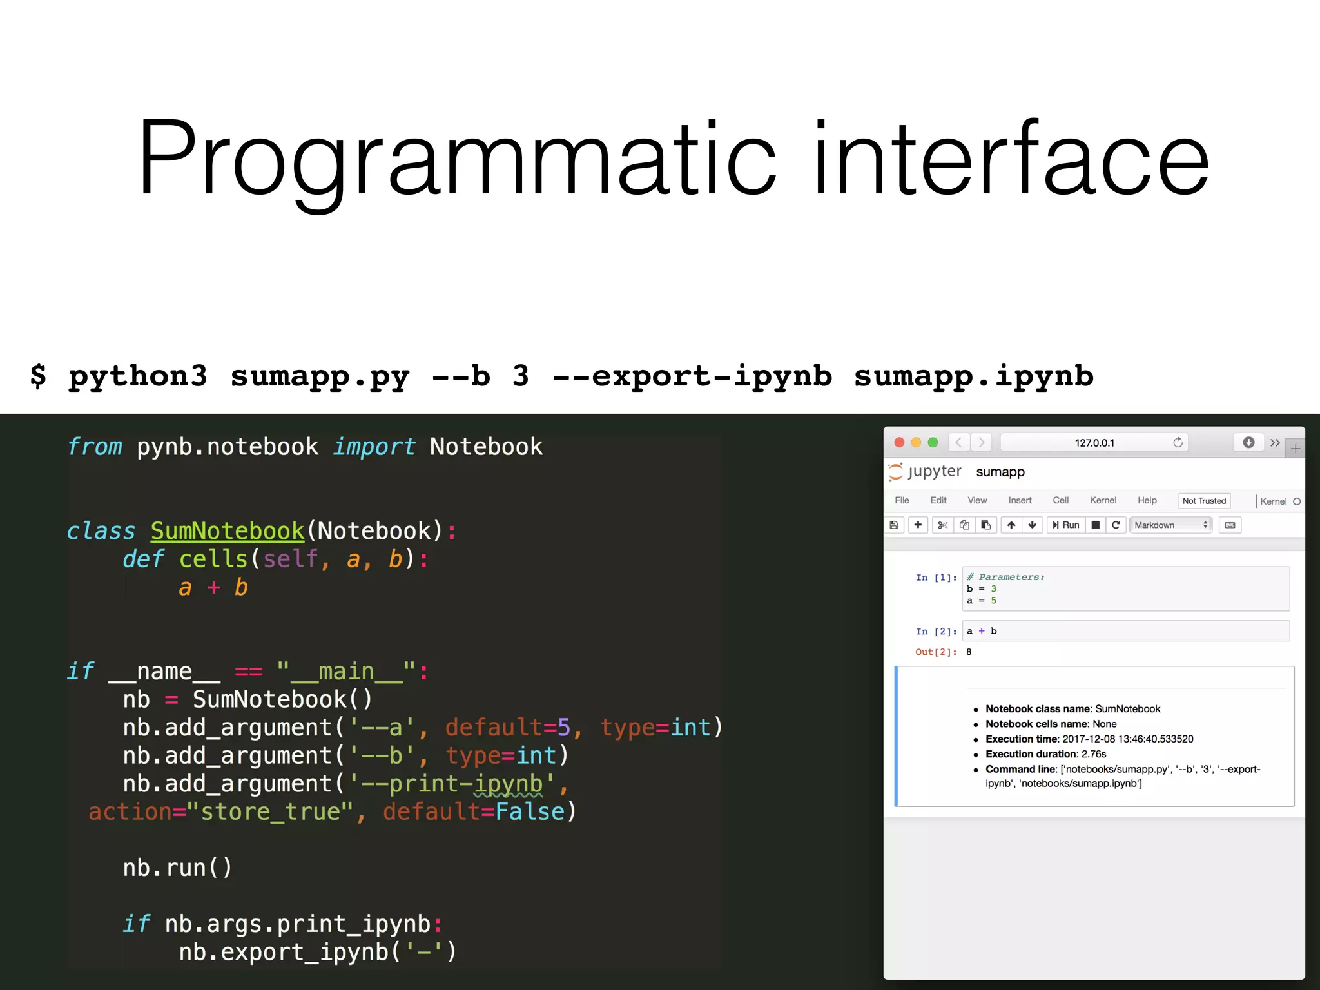Click the kernel idle indicator circle

pyautogui.click(x=1297, y=501)
